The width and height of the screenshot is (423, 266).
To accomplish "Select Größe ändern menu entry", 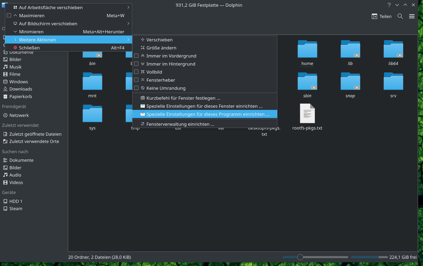I will coord(205,48).
